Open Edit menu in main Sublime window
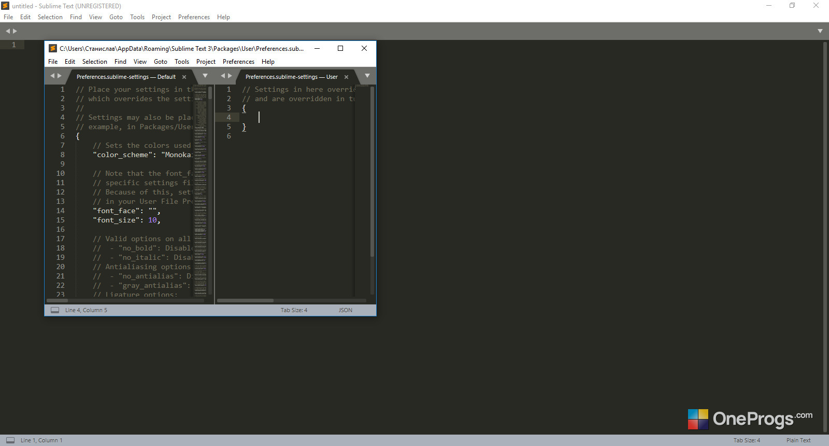The width and height of the screenshot is (829, 446). pos(25,17)
